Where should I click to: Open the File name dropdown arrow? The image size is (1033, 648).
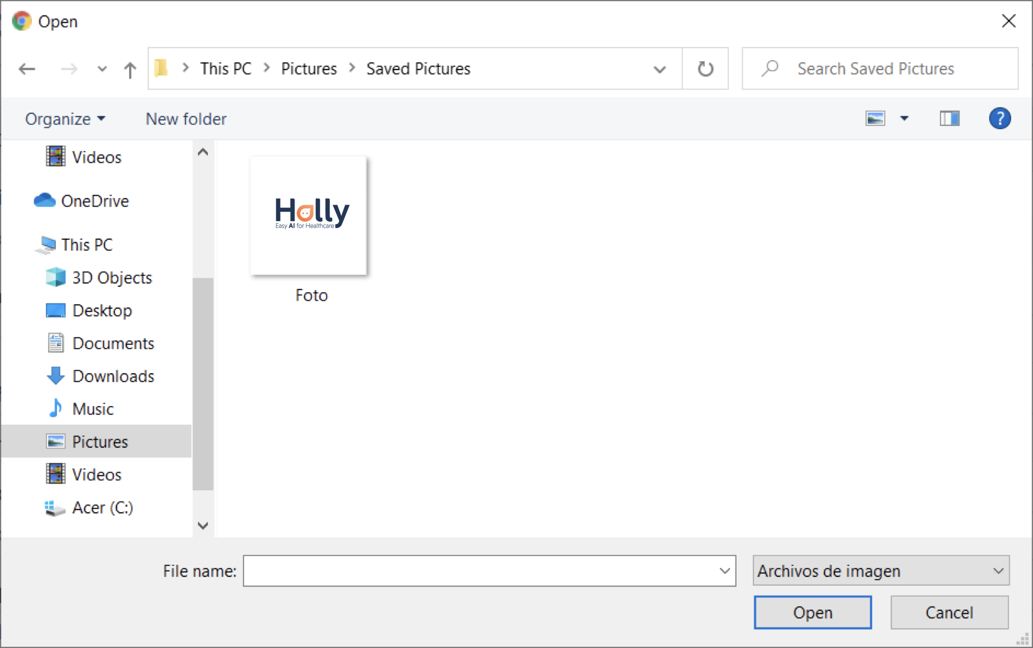click(x=724, y=571)
